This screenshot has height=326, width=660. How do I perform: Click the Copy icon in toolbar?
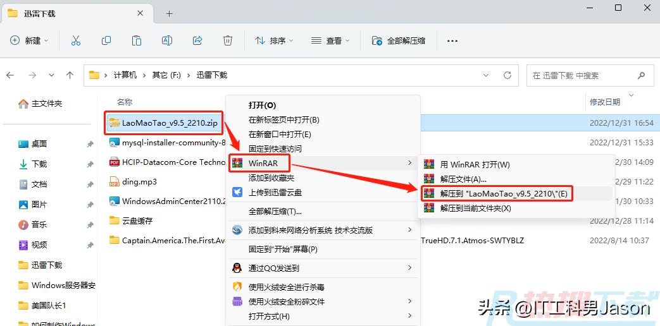pos(106,40)
